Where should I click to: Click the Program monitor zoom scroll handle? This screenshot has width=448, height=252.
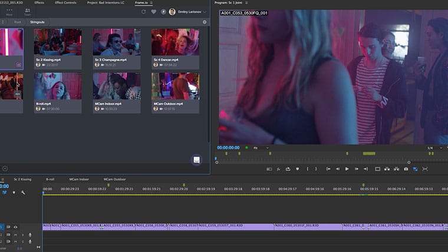coord(409,163)
